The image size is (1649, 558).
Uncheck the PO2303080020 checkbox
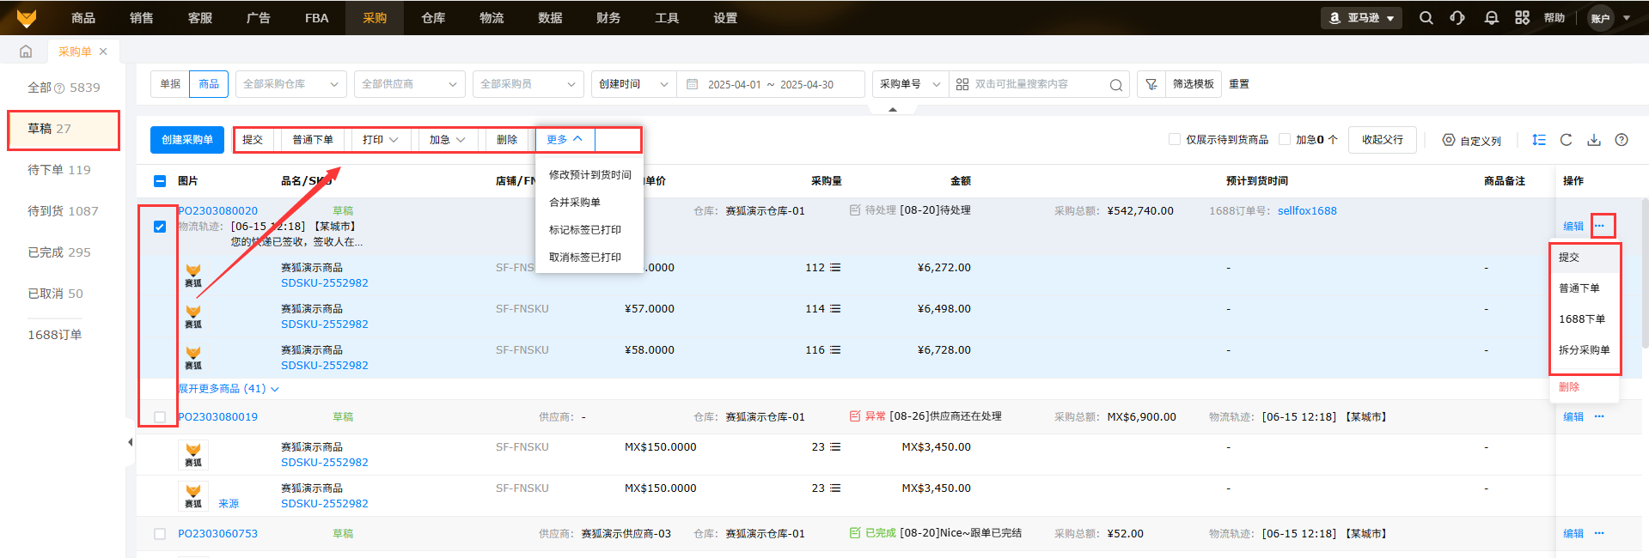click(160, 227)
